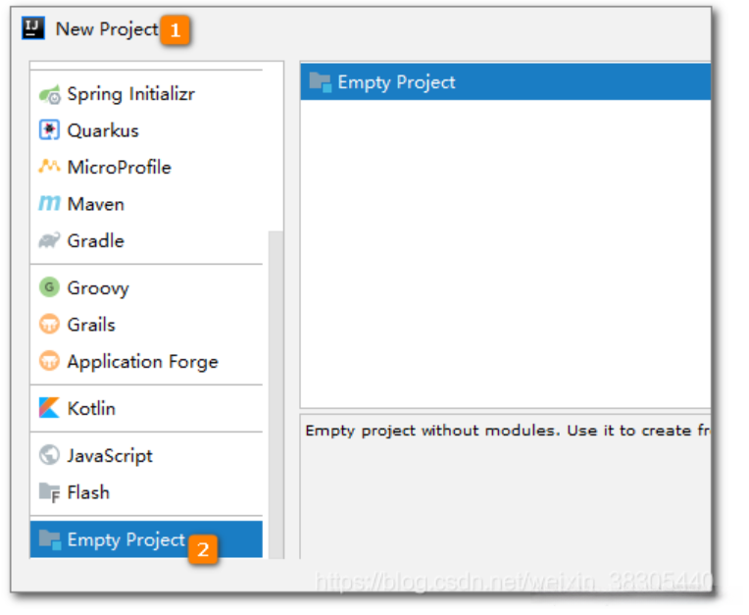Select Empty Project template in right panel
This screenshot has height=615, width=749.
396,82
